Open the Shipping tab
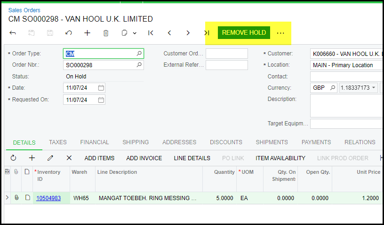Screen dimensions: 384x225 point(136,142)
